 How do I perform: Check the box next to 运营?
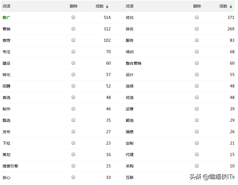point(197,109)
